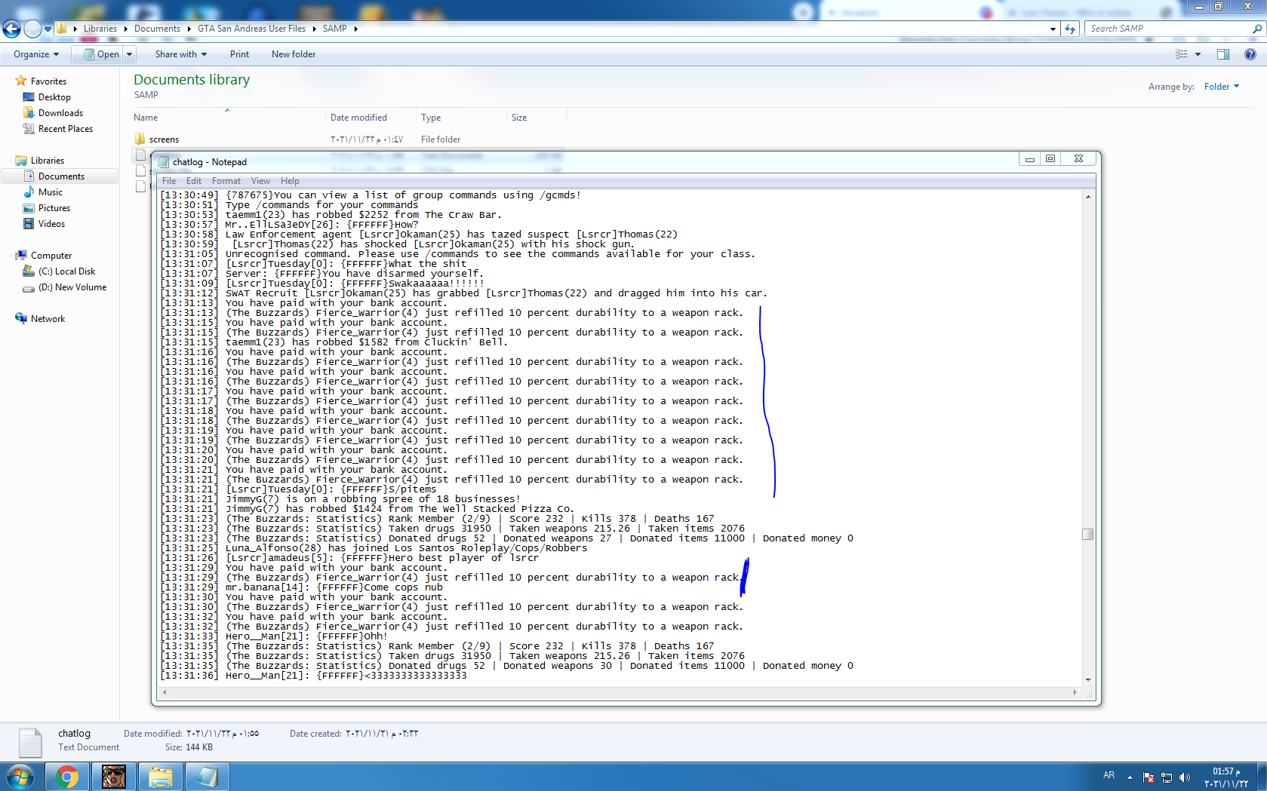
Task: Open the Share with menu
Action: tap(180, 54)
